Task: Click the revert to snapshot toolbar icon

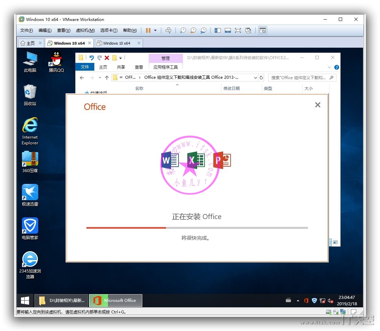Action: [x=193, y=30]
